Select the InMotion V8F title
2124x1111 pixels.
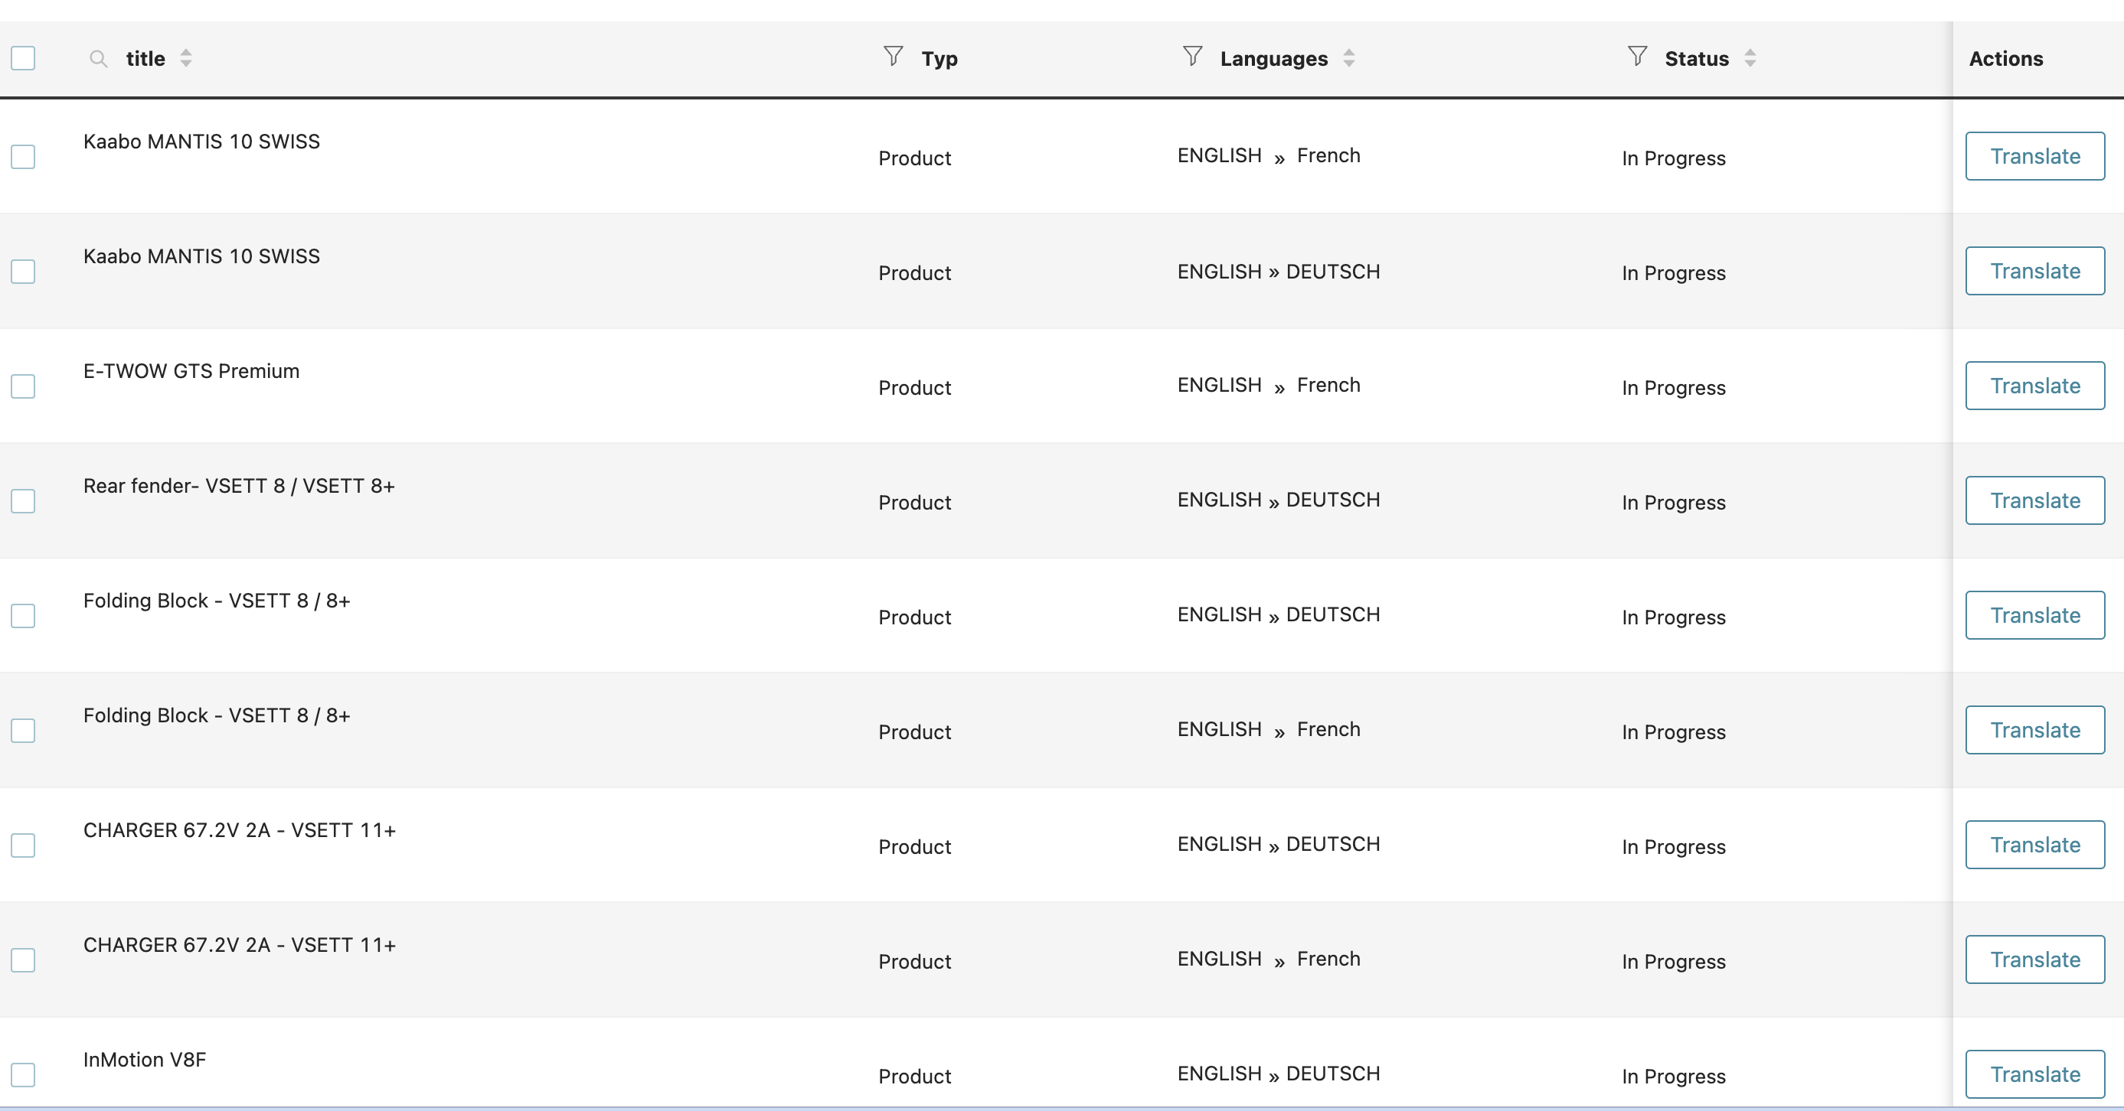point(144,1059)
